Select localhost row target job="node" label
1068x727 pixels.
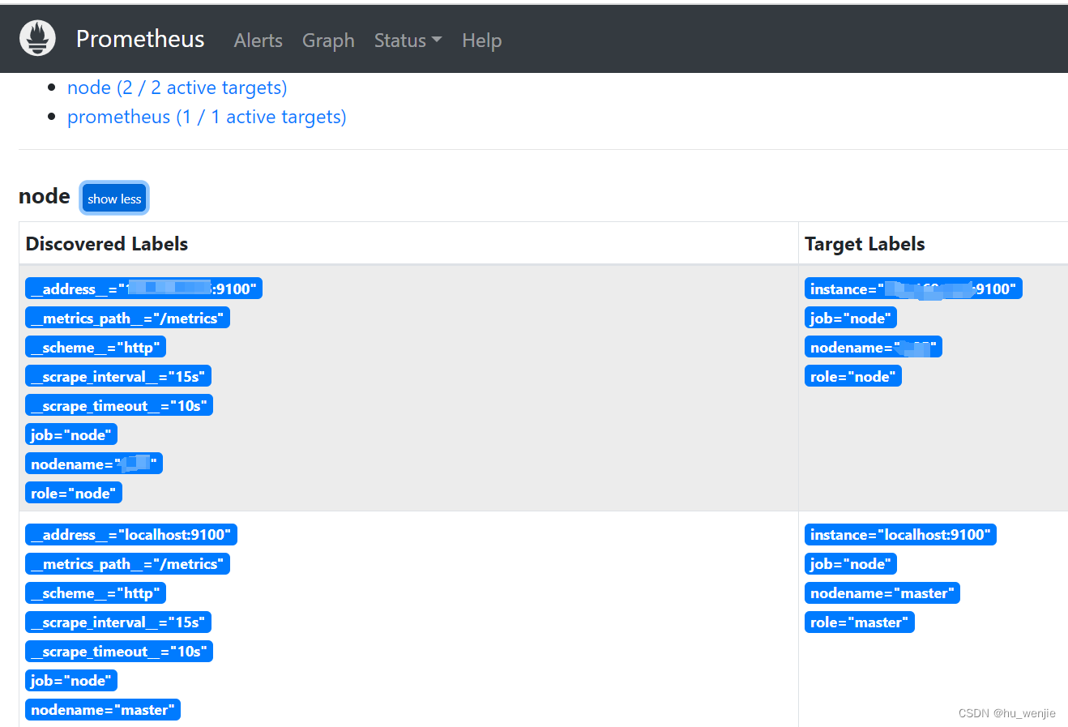(x=851, y=563)
